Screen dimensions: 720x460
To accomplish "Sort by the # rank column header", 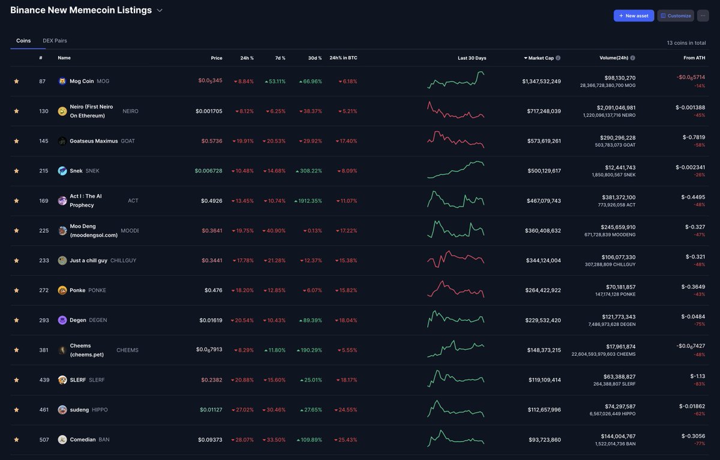I will click(x=41, y=58).
